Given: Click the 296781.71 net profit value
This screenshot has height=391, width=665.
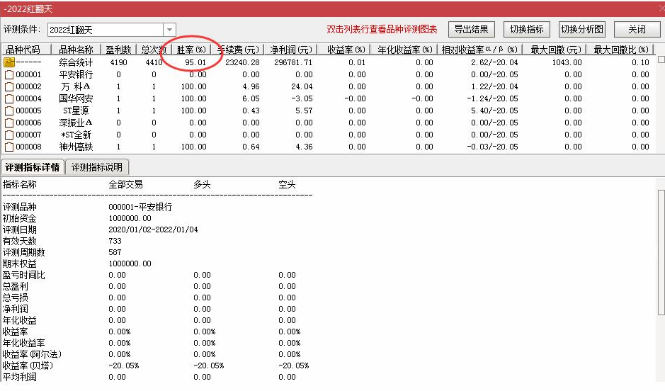Looking at the screenshot, I should pos(293,62).
